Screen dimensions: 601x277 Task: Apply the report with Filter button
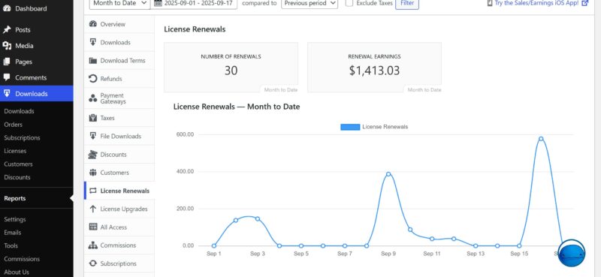[x=407, y=3]
